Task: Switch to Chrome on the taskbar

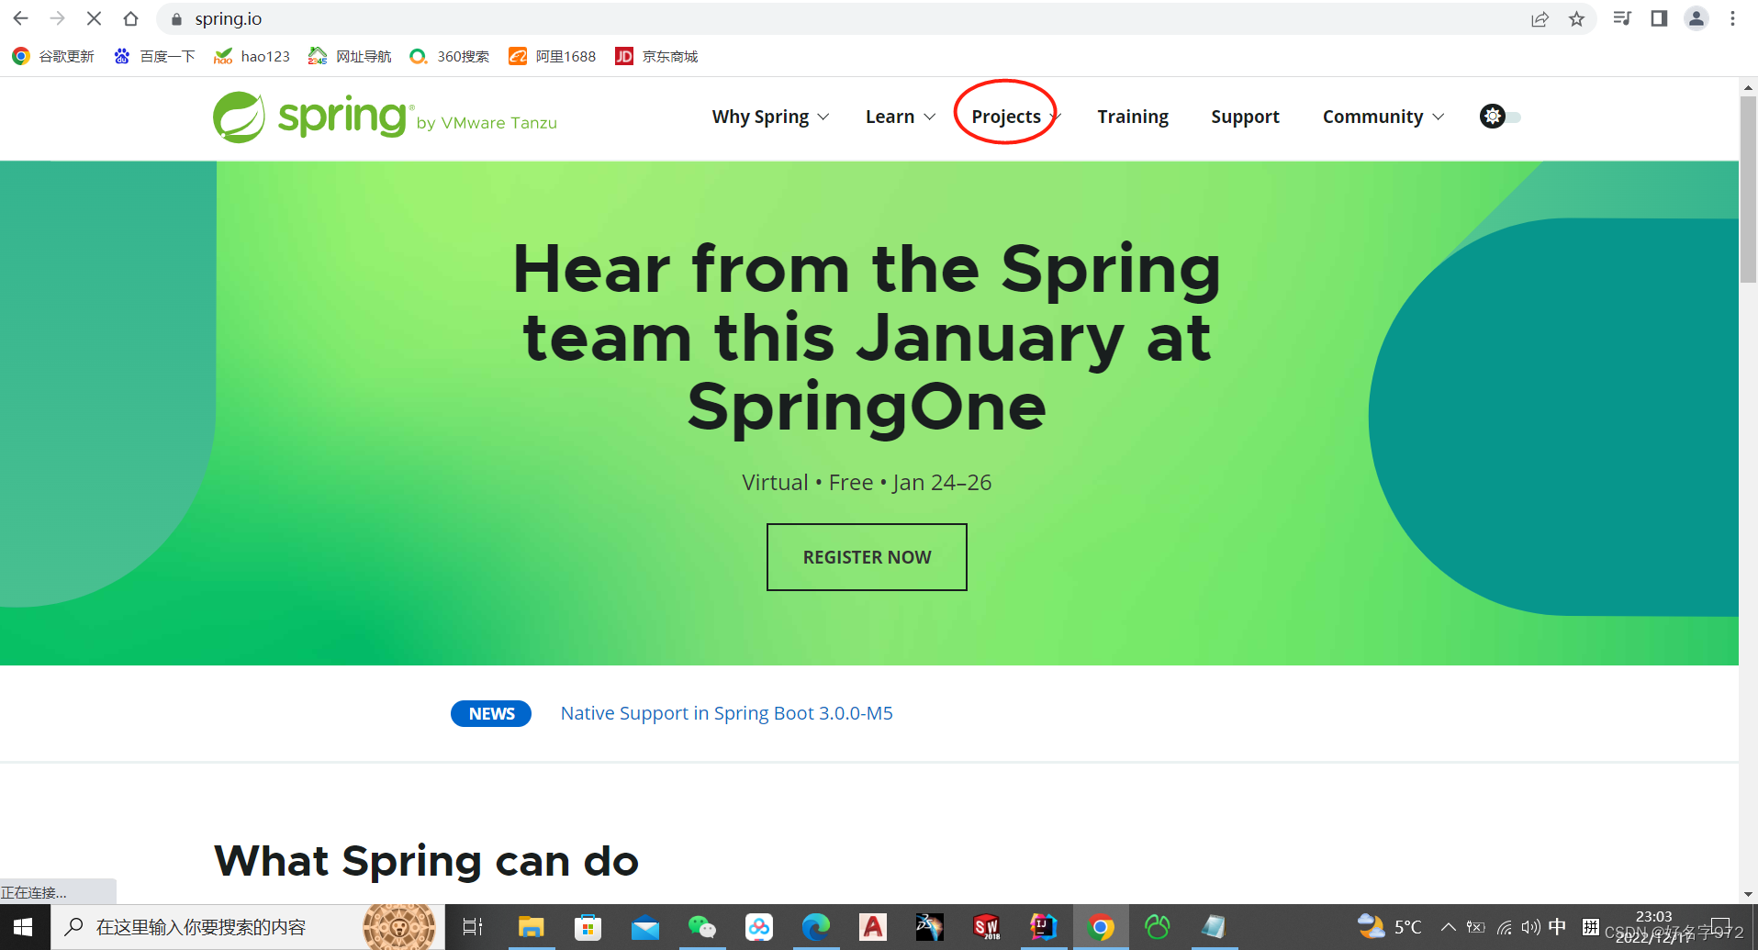Action: click(x=1101, y=927)
